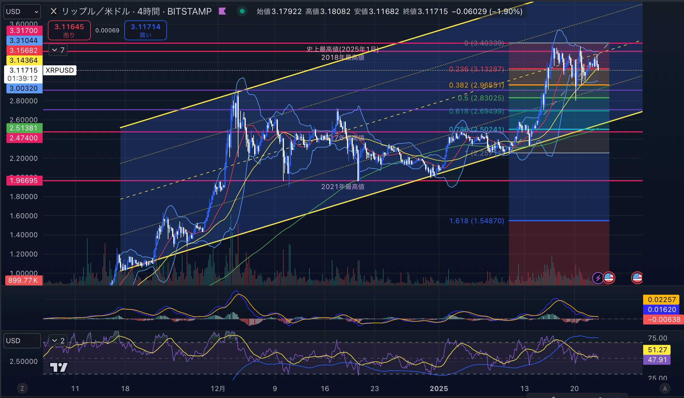The image size is (684, 398).
Task: Click the 2021年最高値 annotation text
Action: tap(343, 187)
